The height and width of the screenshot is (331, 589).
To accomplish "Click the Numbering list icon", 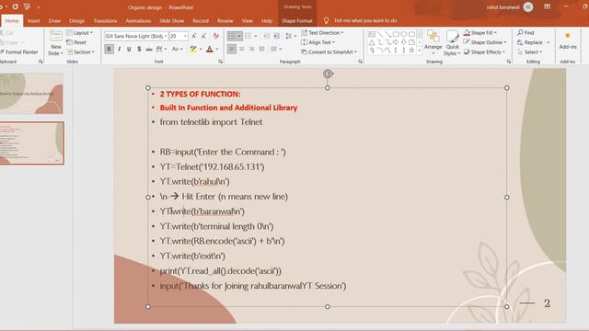I will (x=248, y=36).
